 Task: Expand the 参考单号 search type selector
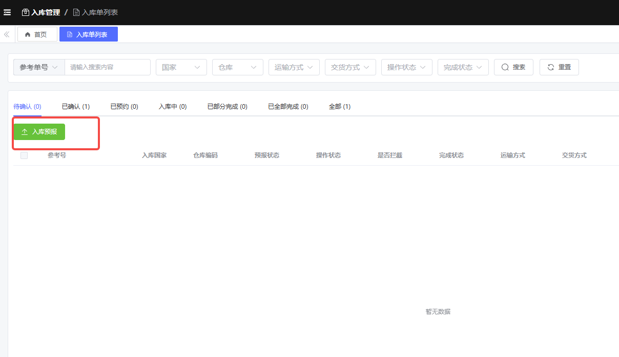pyautogui.click(x=39, y=67)
